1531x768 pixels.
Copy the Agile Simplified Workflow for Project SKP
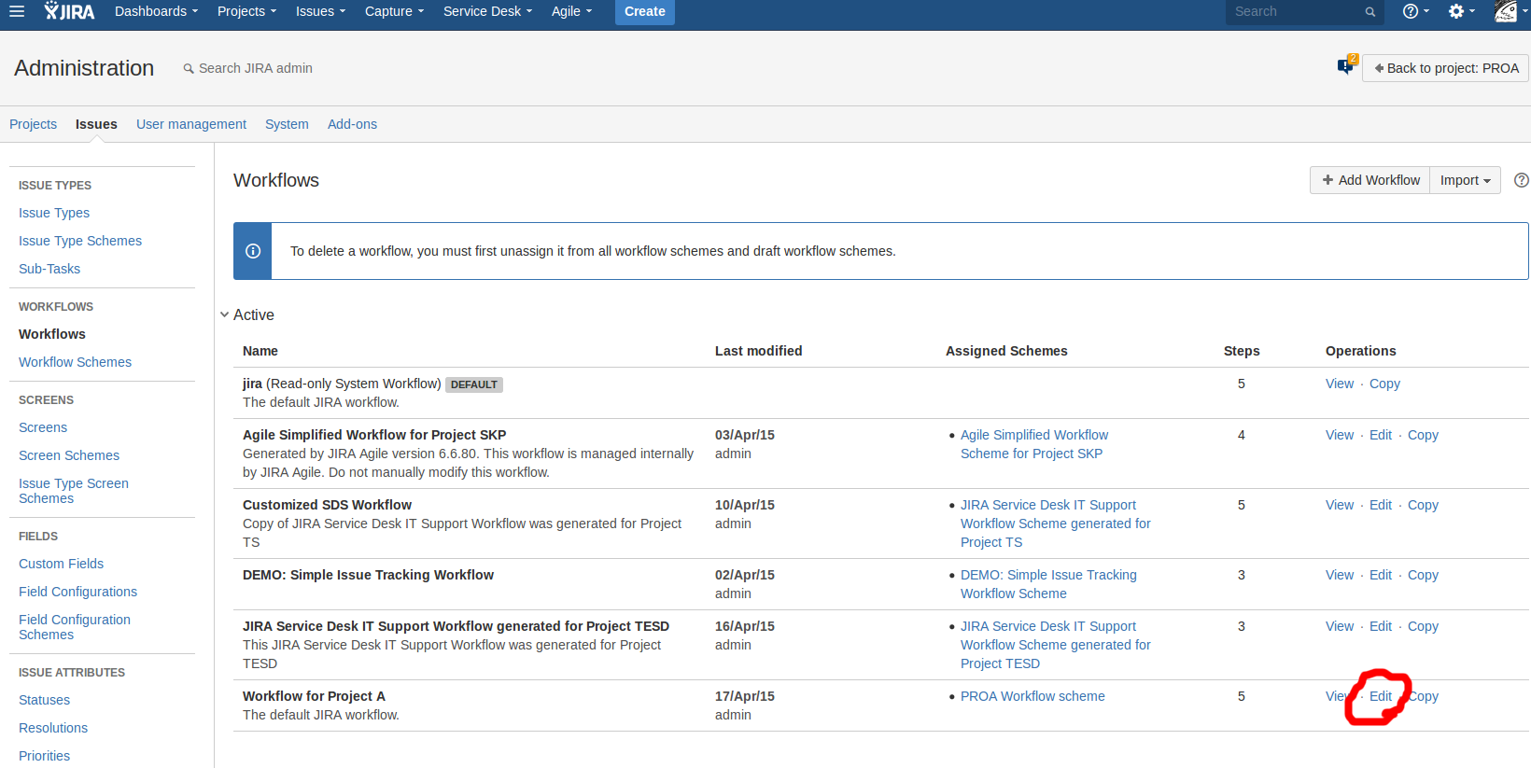(x=1423, y=435)
